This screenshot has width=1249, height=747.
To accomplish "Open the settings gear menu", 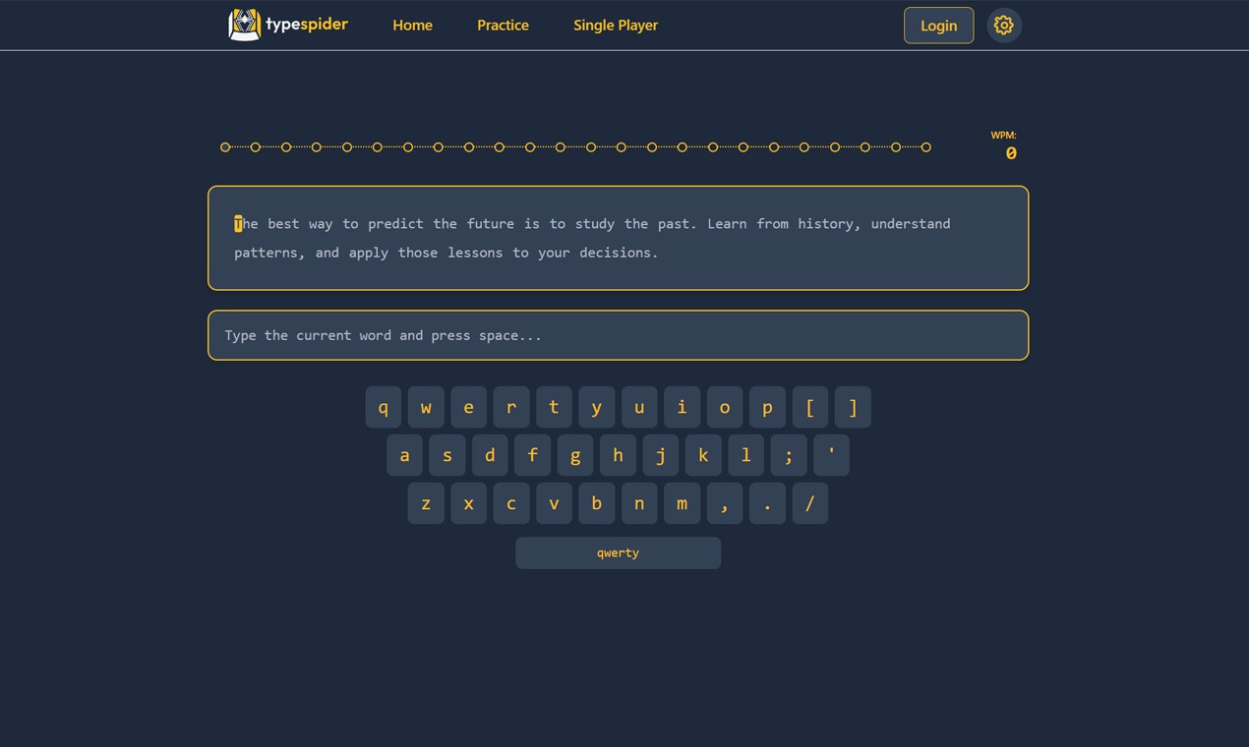I will click(x=1004, y=25).
